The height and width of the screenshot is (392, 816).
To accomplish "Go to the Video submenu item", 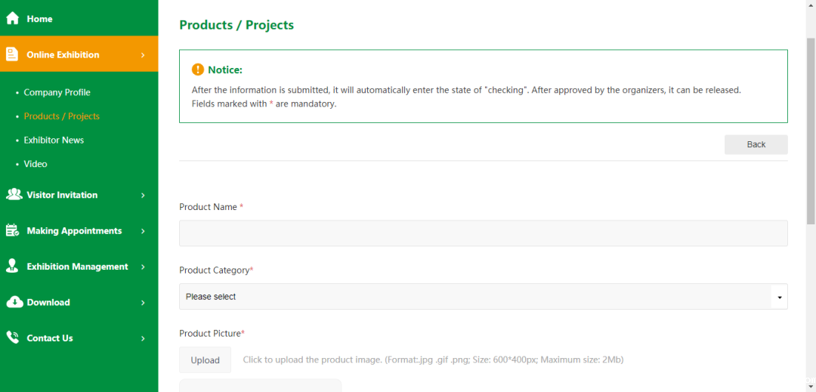I will click(36, 164).
